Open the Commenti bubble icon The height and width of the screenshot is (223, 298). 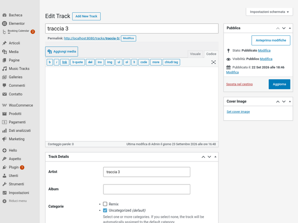click(5, 86)
